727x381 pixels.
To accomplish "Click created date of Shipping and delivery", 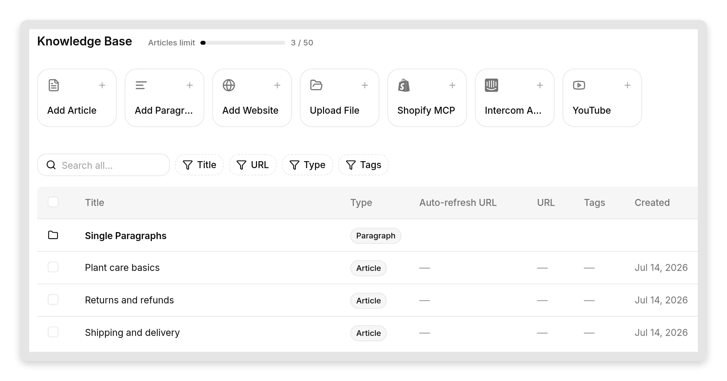I will point(661,333).
